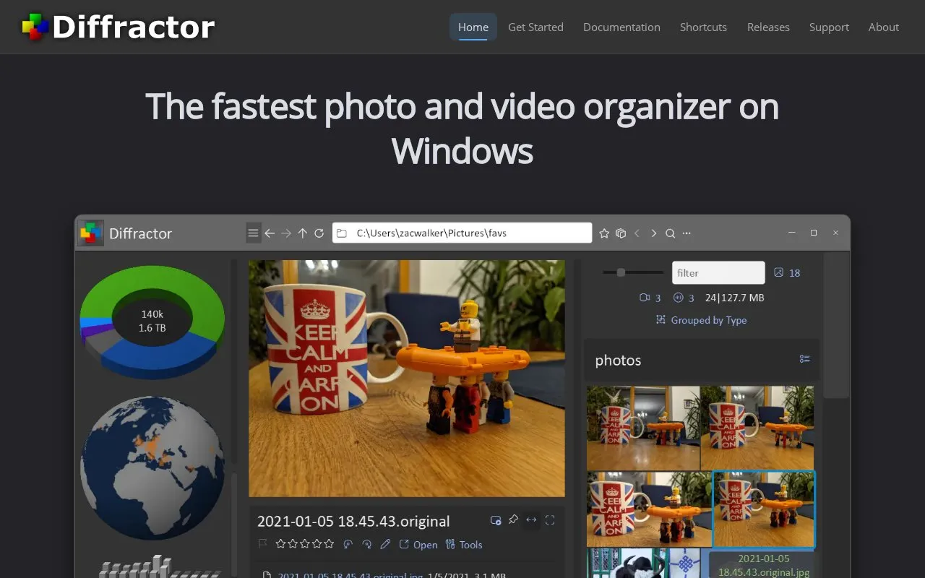Click the right-side vertical scrollbar in app
Screen dimensions: 925x578
(836, 325)
